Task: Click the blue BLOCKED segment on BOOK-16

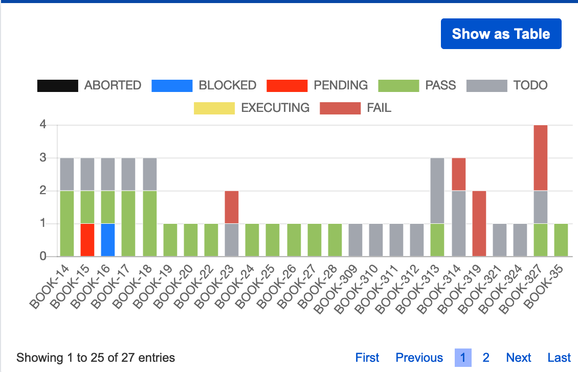Action: [109, 239]
